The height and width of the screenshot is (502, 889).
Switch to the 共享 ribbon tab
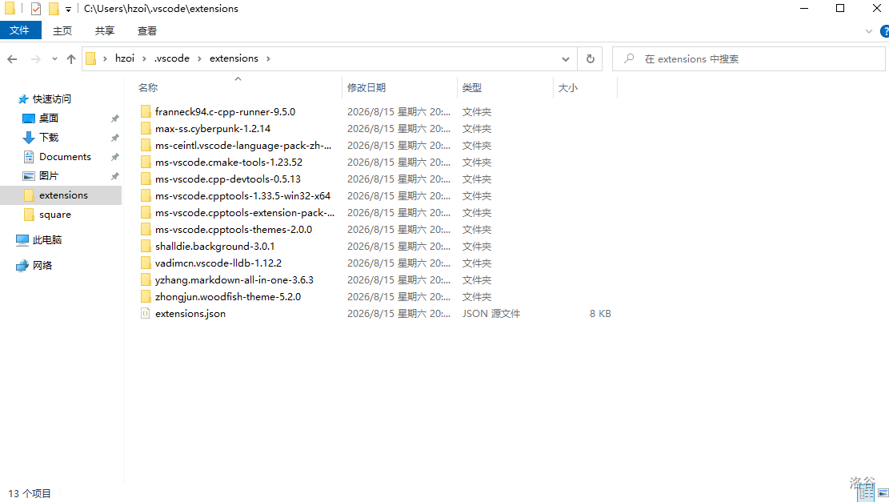click(104, 30)
